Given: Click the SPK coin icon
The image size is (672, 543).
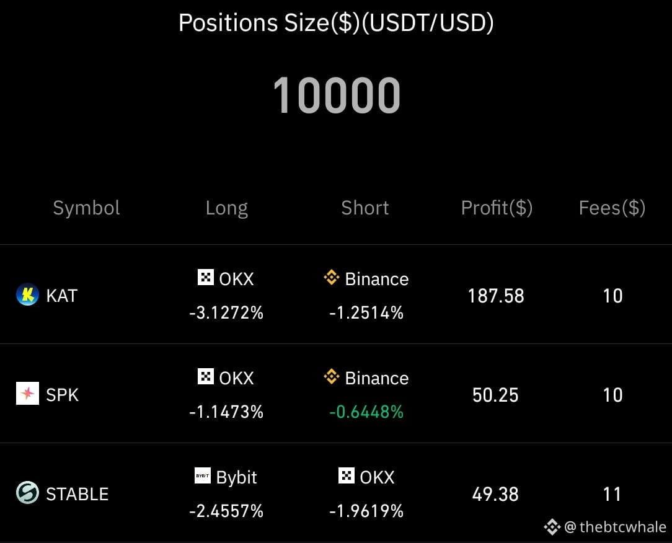Looking at the screenshot, I should [x=27, y=394].
